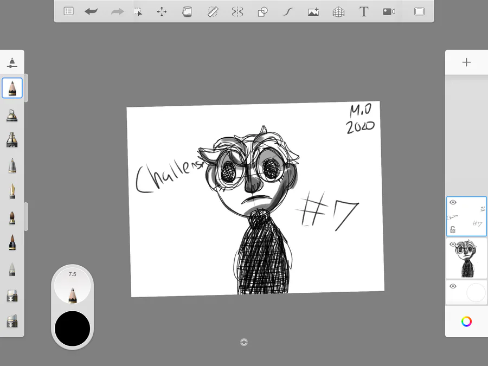Select the Text tool
The width and height of the screenshot is (488, 366).
(363, 11)
